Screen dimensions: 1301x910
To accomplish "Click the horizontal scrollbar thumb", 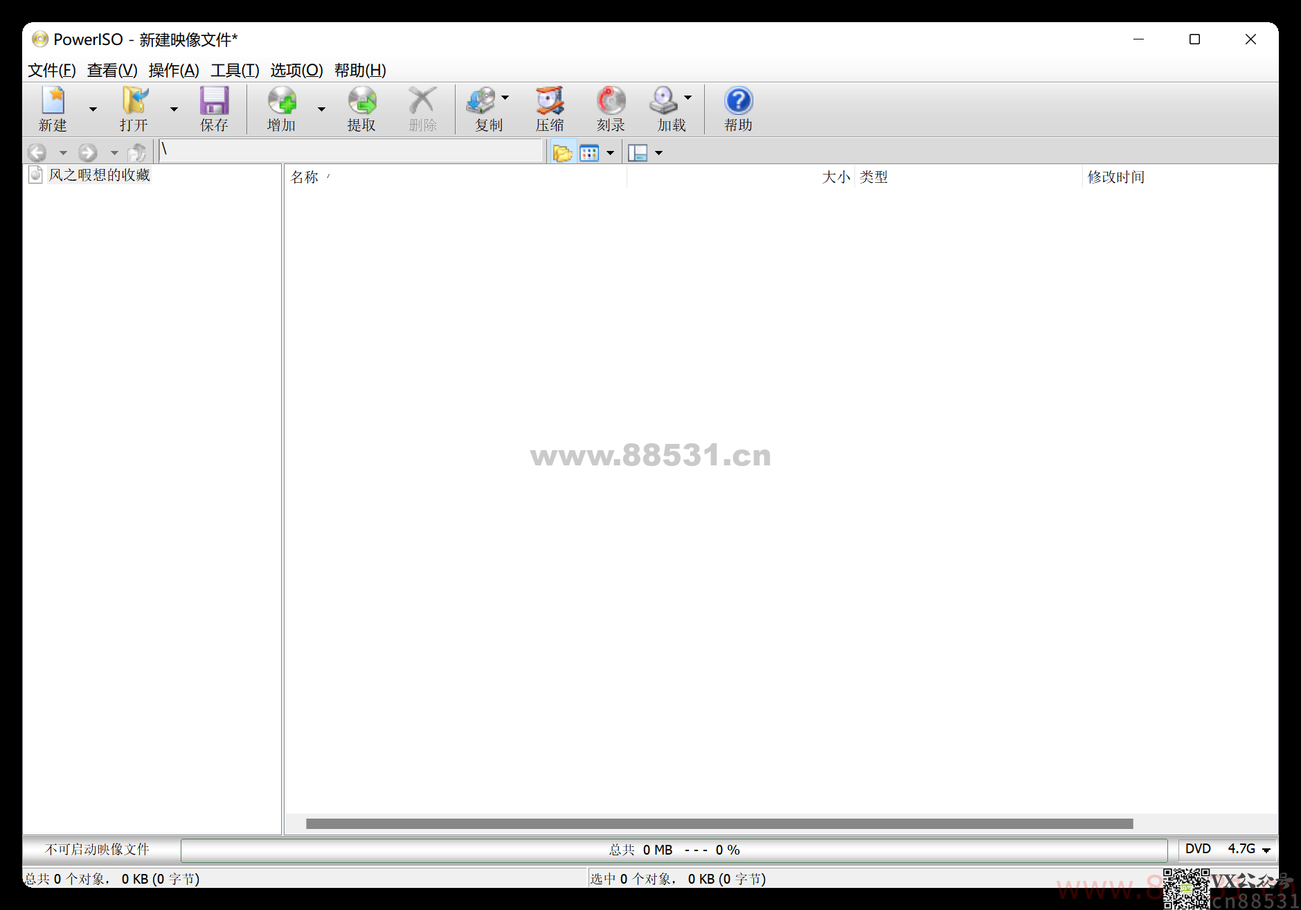I will pos(719,823).
